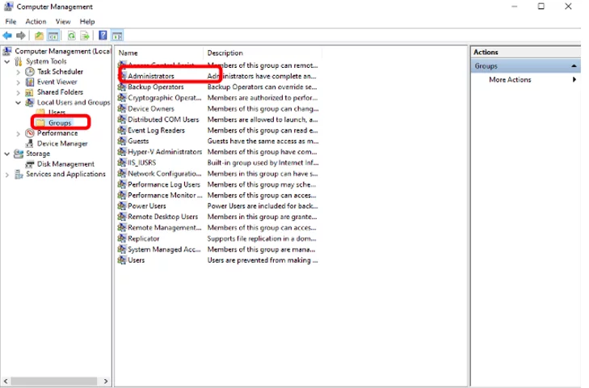
Task: Click the Refresh toolbar icon
Action: click(71, 36)
